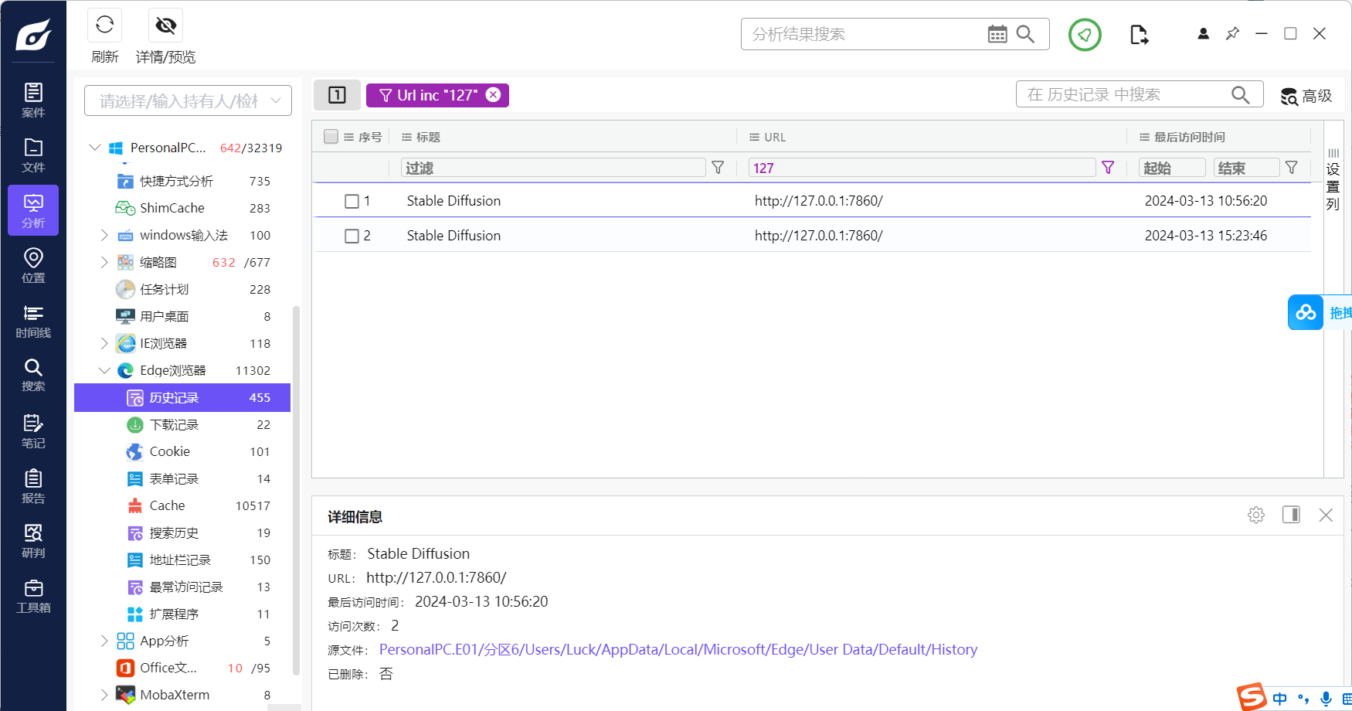Screen dimensions: 1352x711
Task: Open the 文件 (Files) sidebar section
Action: pyautogui.click(x=33, y=155)
